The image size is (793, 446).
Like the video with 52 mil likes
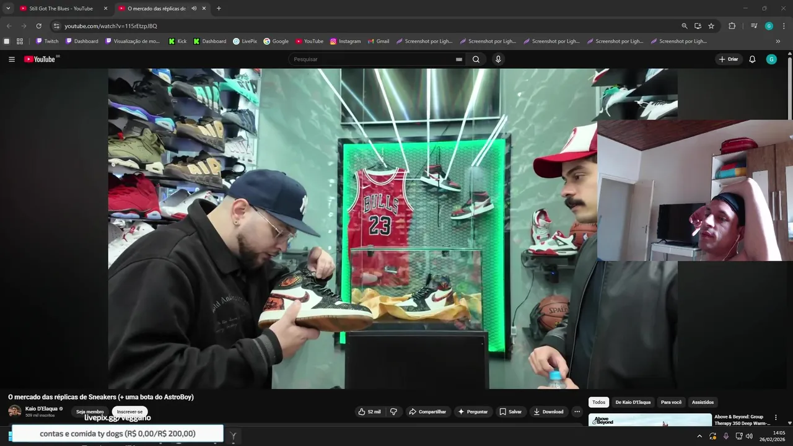tap(370, 412)
